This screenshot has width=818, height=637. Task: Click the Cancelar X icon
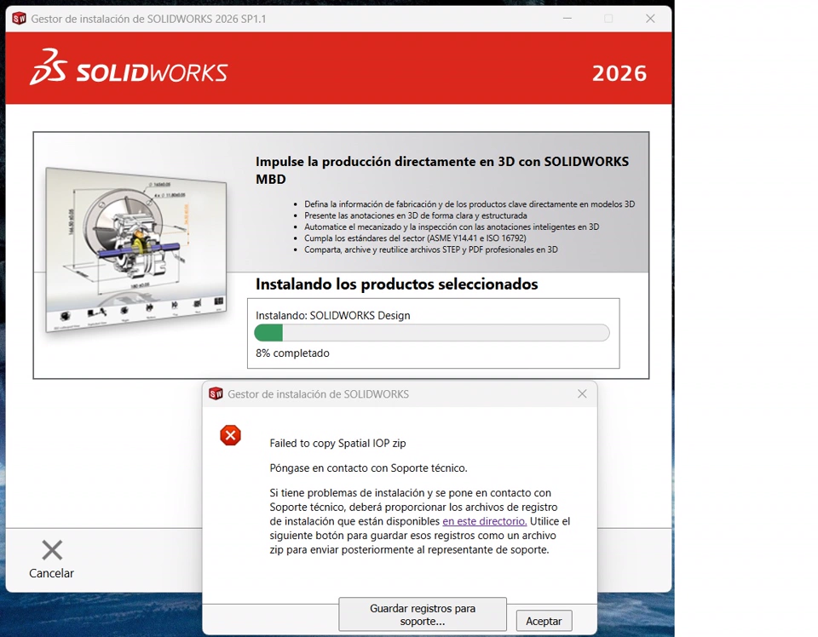52,550
